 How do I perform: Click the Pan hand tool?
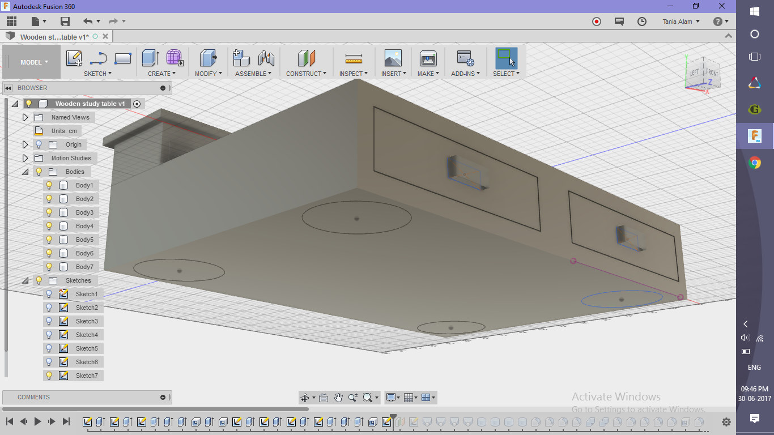pyautogui.click(x=338, y=398)
